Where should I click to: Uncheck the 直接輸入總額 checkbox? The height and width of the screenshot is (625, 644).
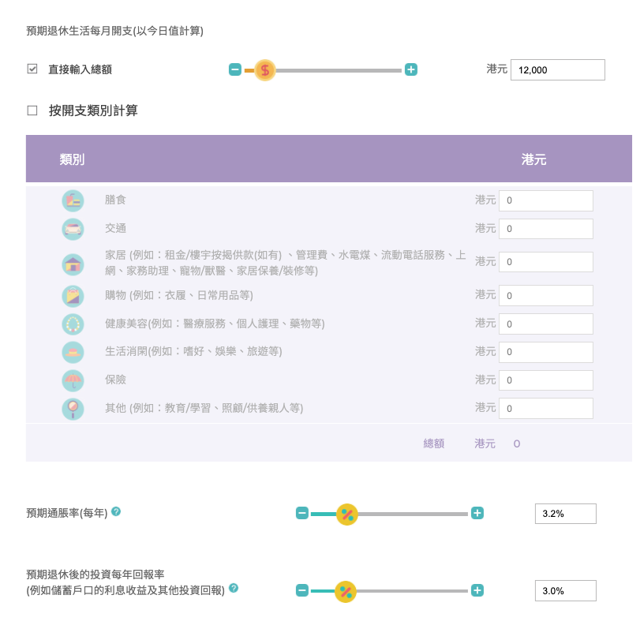point(32,69)
